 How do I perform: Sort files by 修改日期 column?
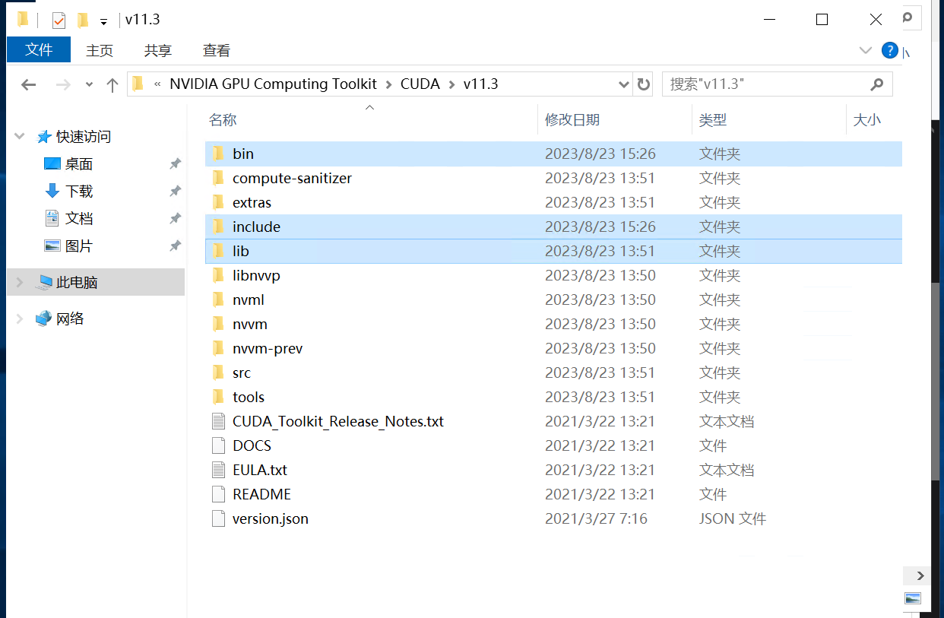coord(572,119)
